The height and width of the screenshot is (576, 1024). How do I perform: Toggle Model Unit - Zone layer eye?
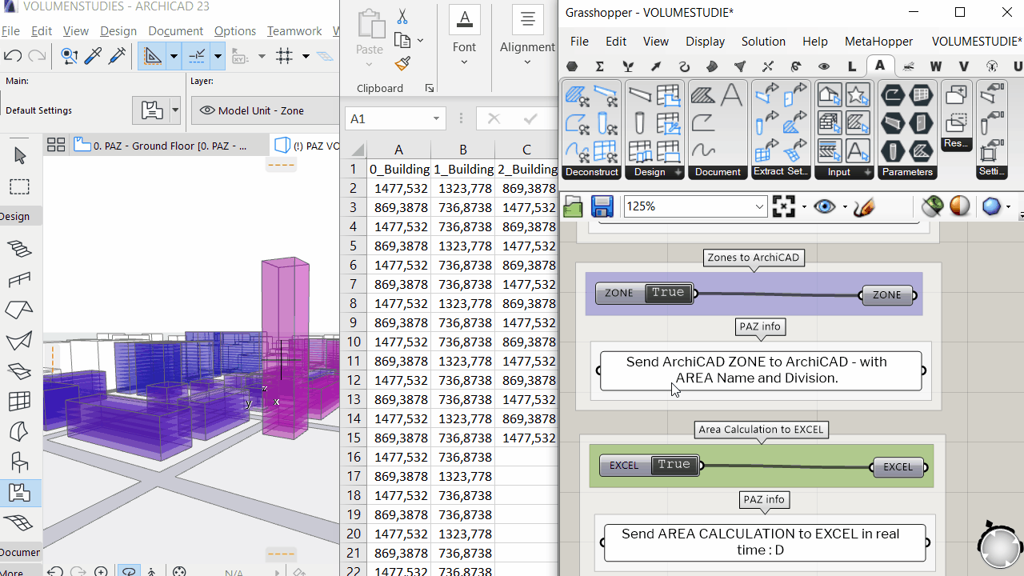[x=207, y=110]
